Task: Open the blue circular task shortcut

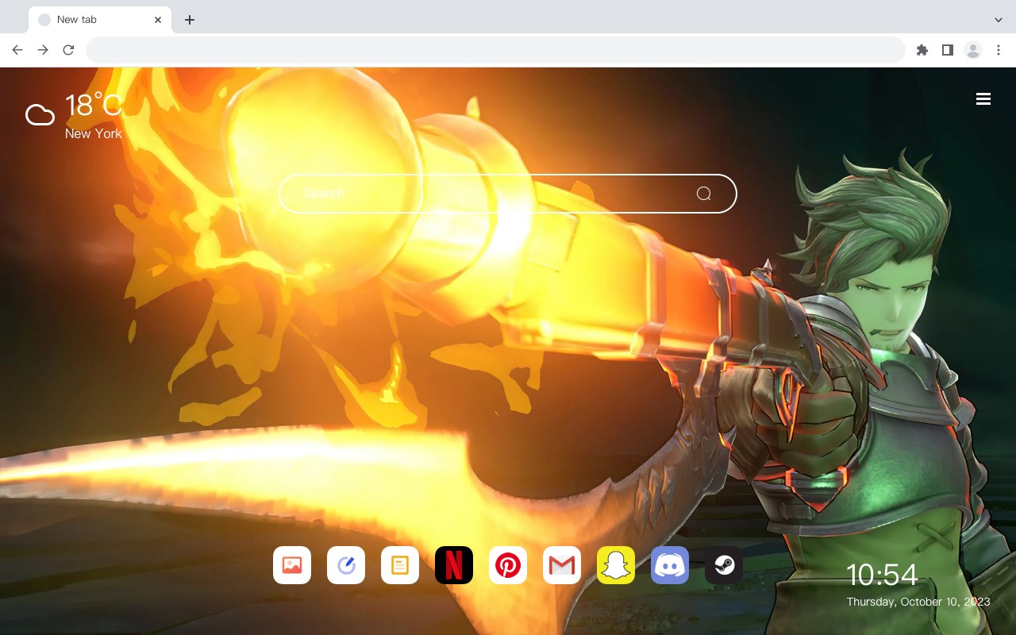Action: point(346,565)
